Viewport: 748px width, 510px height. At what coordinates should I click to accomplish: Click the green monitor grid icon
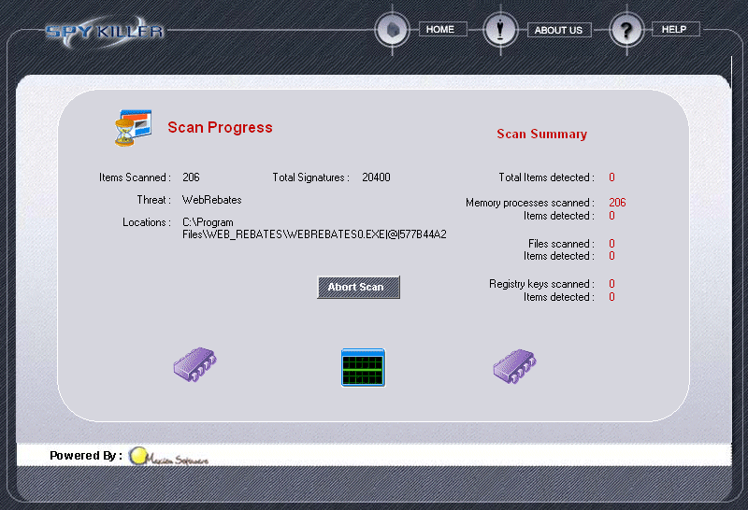(363, 367)
